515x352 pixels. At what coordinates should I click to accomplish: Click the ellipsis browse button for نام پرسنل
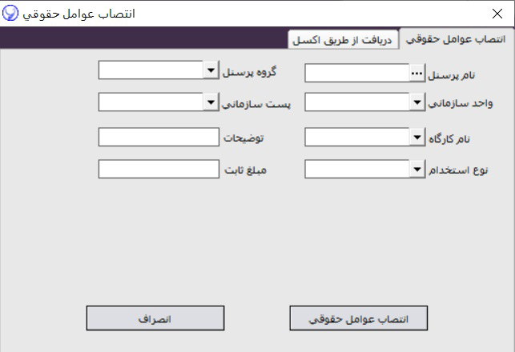click(416, 74)
